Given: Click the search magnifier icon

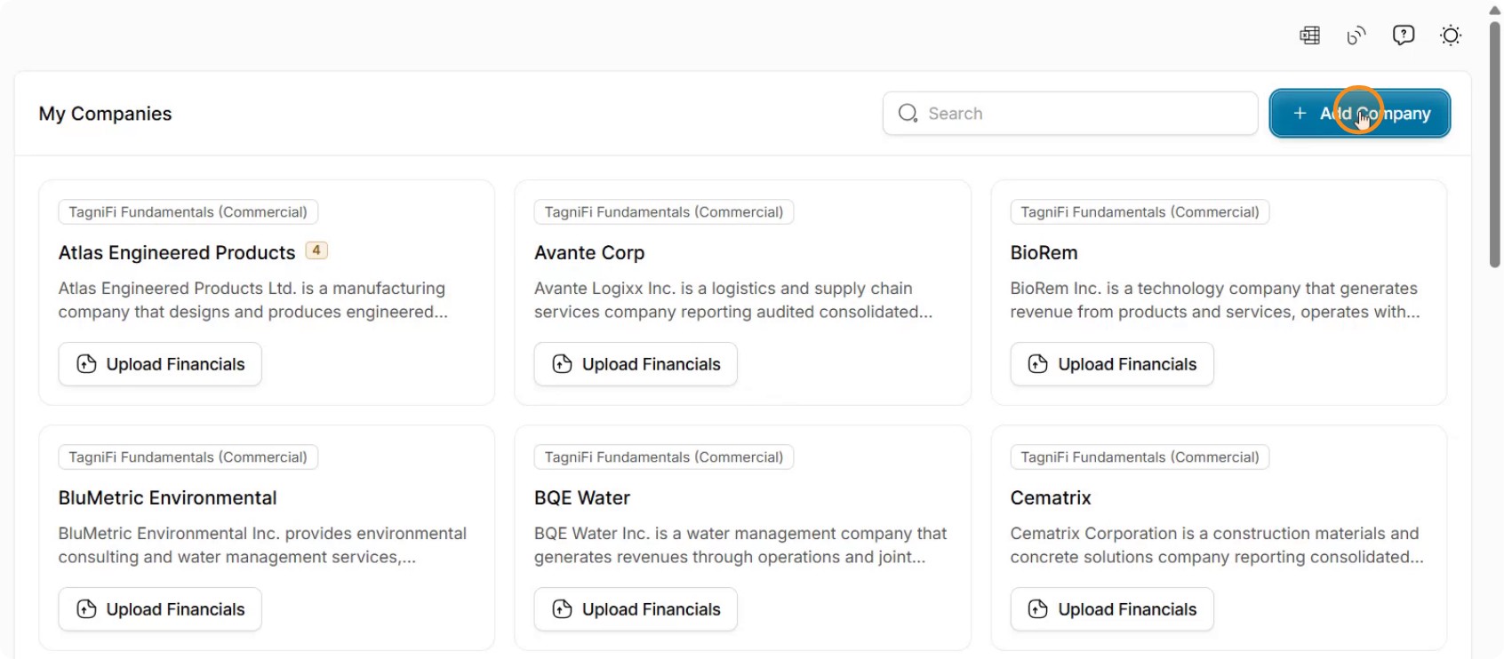Looking at the screenshot, I should coord(908,114).
